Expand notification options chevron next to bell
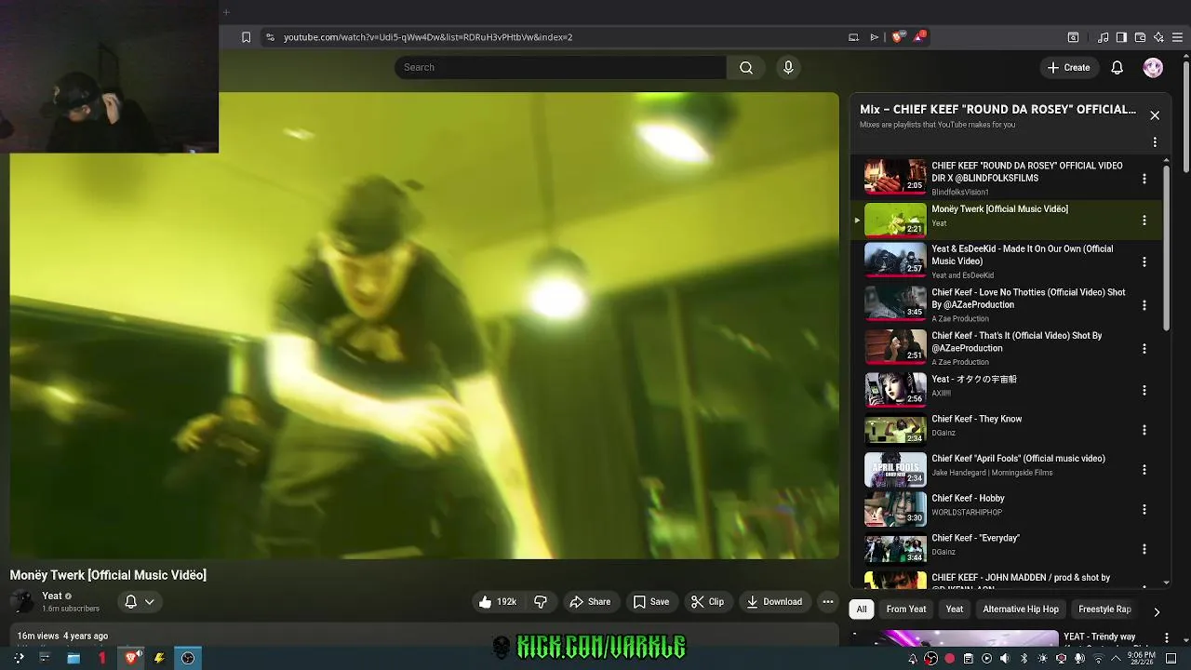Image resolution: width=1191 pixels, height=670 pixels. [x=149, y=602]
